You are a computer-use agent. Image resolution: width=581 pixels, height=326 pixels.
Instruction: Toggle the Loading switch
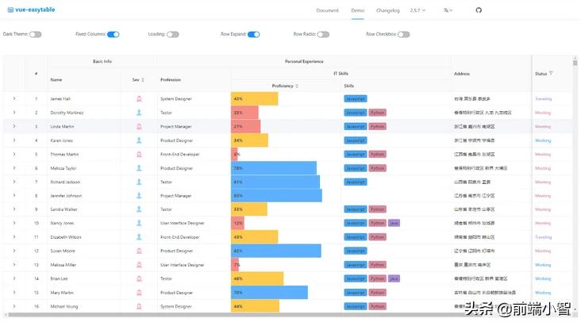(173, 34)
